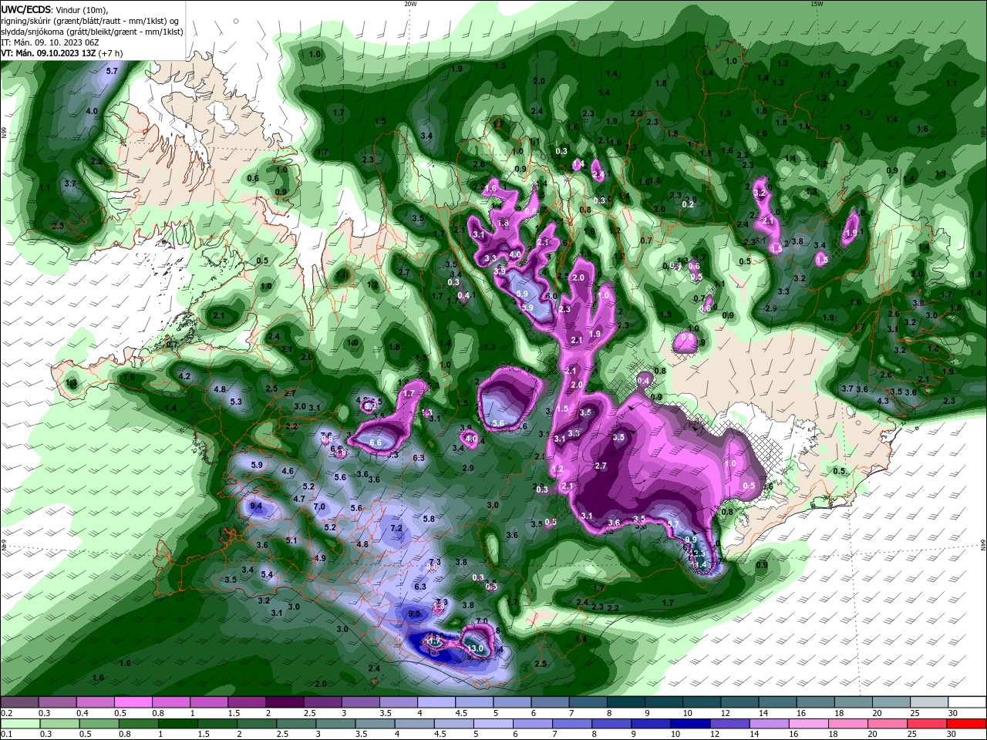The width and height of the screenshot is (987, 740).
Task: Click the 5.3 precipitation value on the map
Action: pyautogui.click(x=236, y=402)
